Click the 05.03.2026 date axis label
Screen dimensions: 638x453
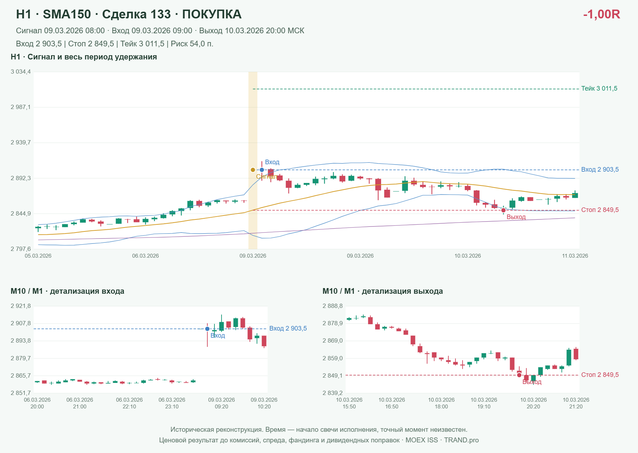point(38,256)
